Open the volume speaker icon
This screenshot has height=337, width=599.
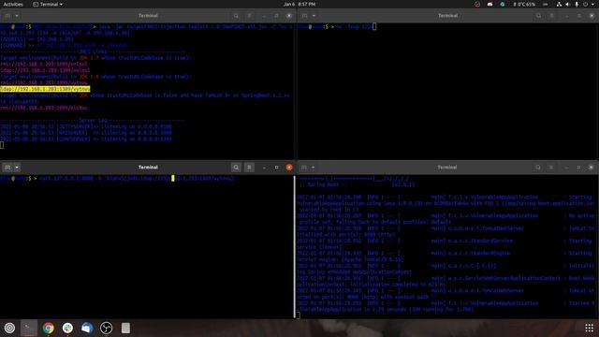(567, 4)
